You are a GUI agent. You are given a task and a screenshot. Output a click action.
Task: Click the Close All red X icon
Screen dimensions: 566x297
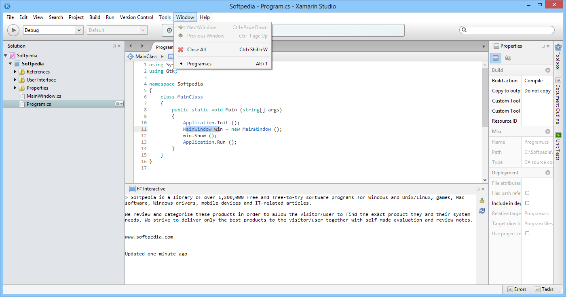coord(181,50)
